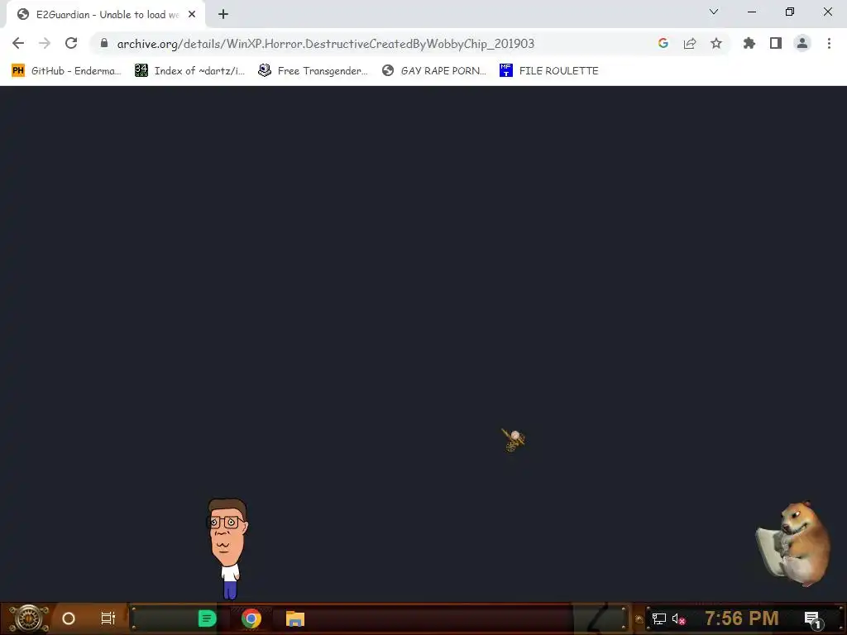Viewport: 847px width, 635px height.
Task: Open the Google icon in the address bar
Action: pyautogui.click(x=663, y=43)
